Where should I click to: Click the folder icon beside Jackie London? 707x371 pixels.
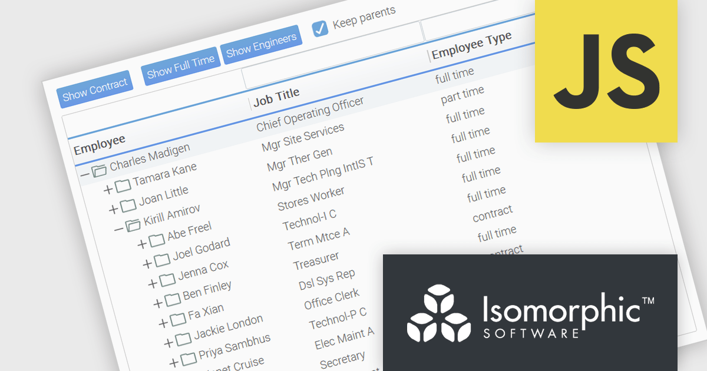click(x=183, y=339)
